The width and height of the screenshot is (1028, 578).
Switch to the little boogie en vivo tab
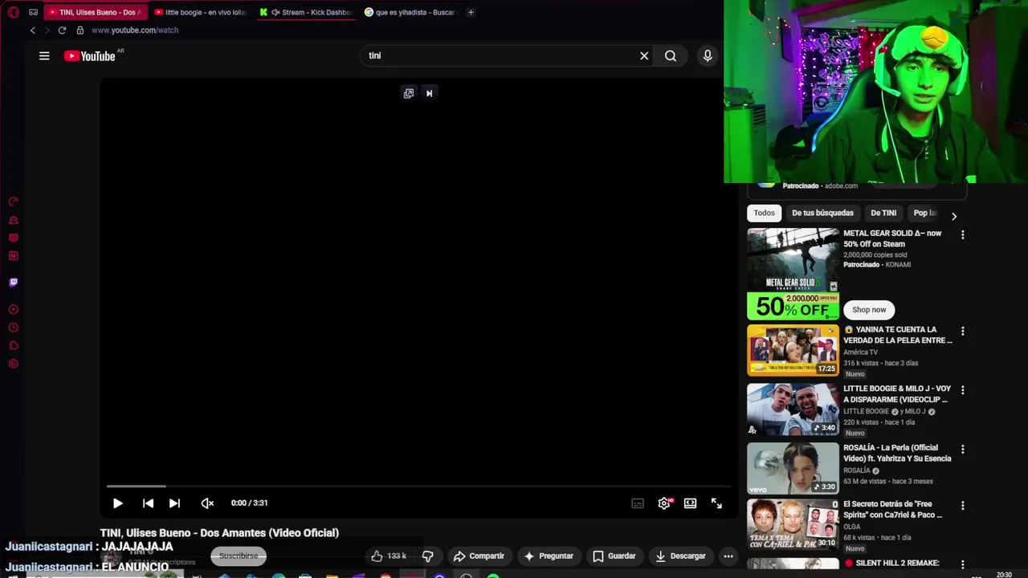point(201,12)
